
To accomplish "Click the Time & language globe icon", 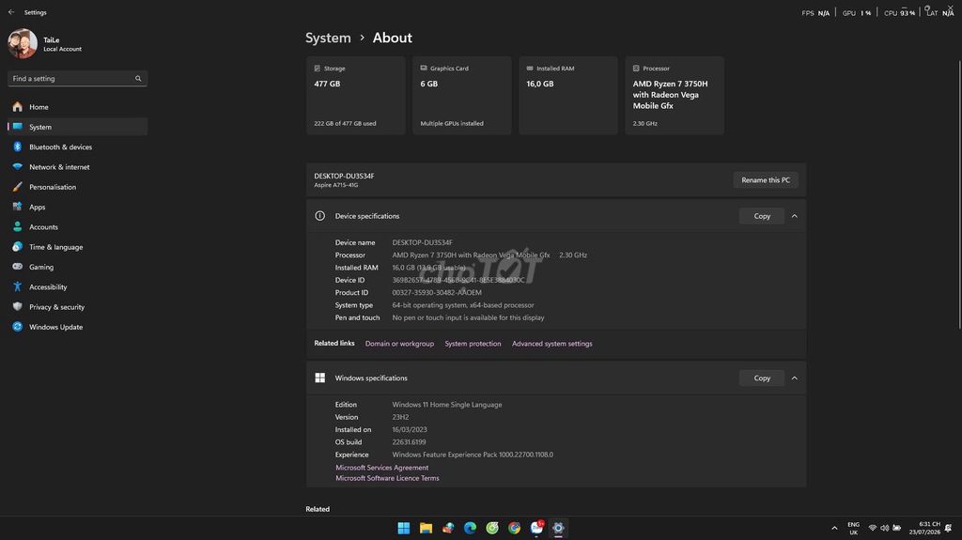I will click(x=17, y=247).
